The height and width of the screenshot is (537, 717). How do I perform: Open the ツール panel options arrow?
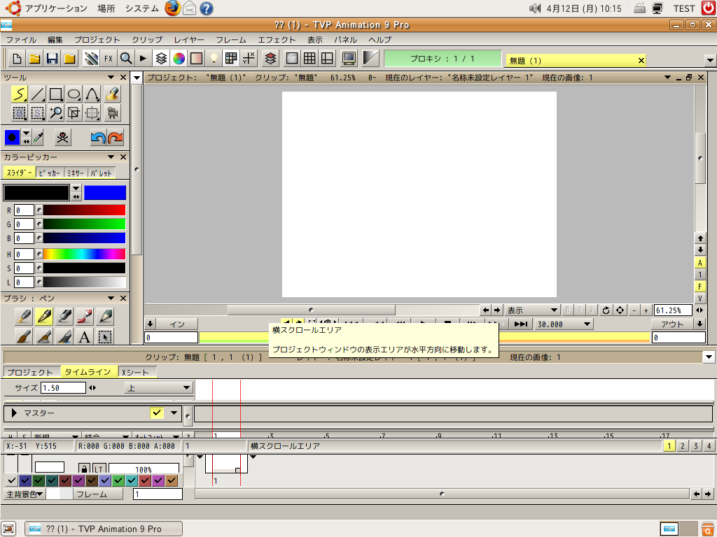[111, 77]
